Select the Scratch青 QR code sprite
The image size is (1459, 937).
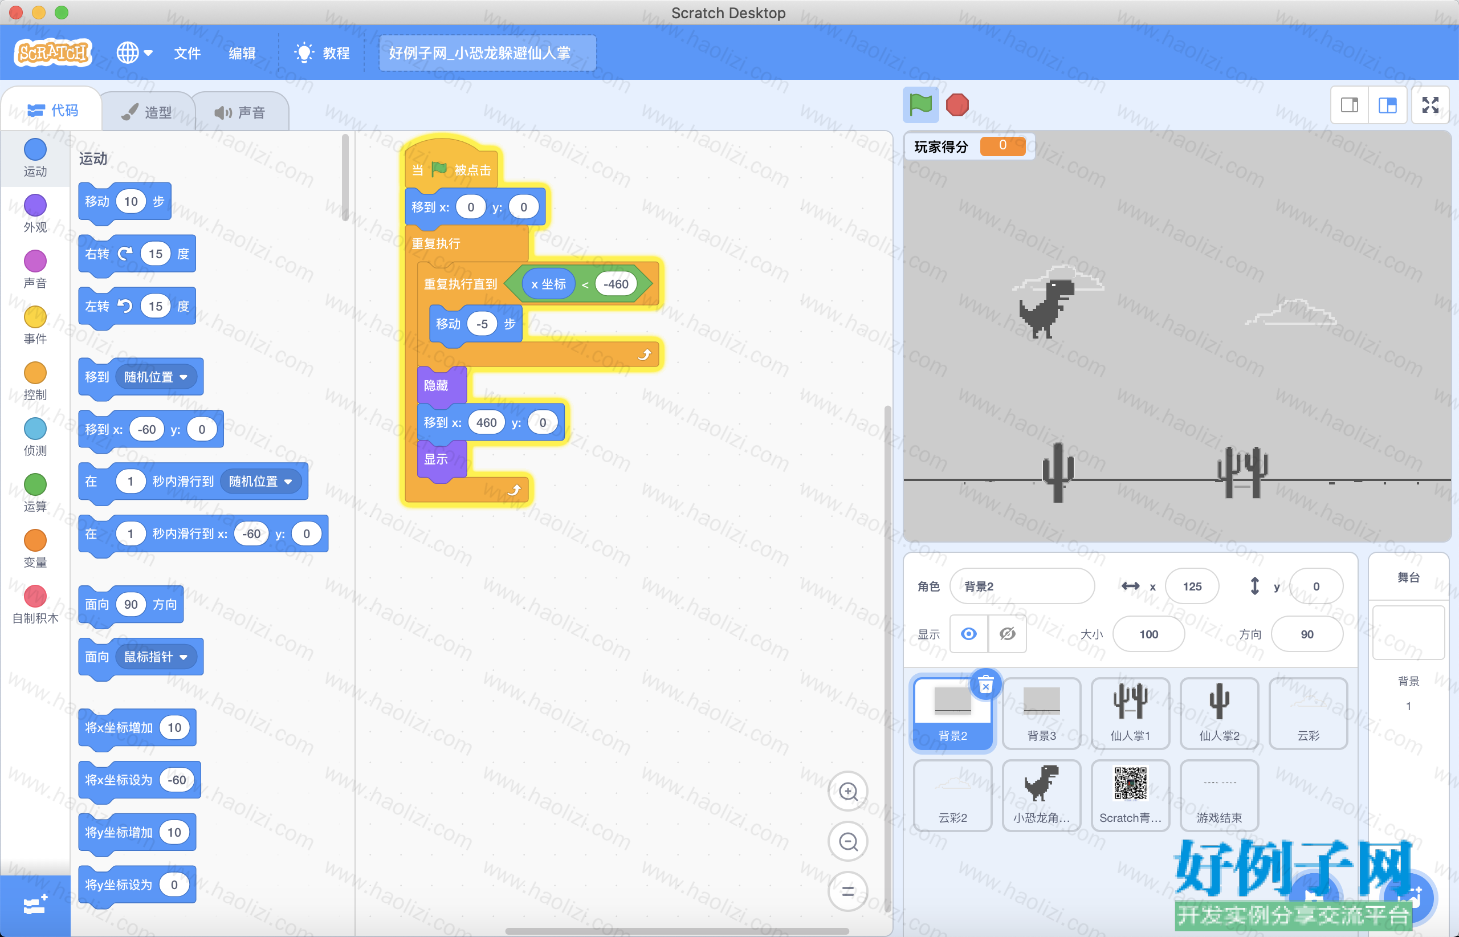click(1131, 796)
